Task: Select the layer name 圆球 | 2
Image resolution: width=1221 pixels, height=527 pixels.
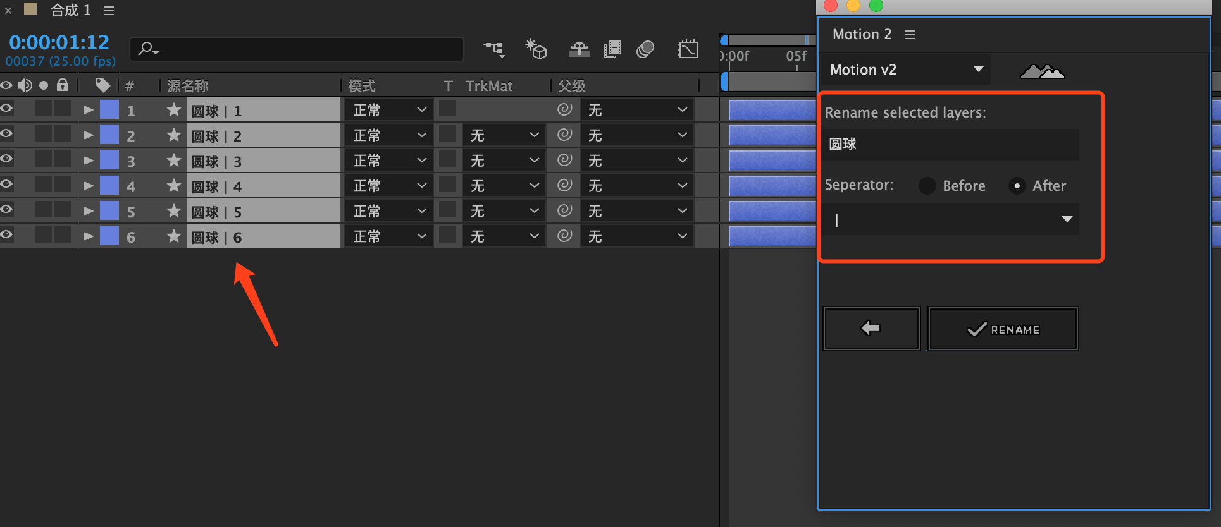Action: (216, 136)
